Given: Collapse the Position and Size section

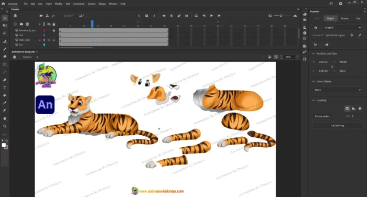Looking at the screenshot, I should pyautogui.click(x=314, y=53).
